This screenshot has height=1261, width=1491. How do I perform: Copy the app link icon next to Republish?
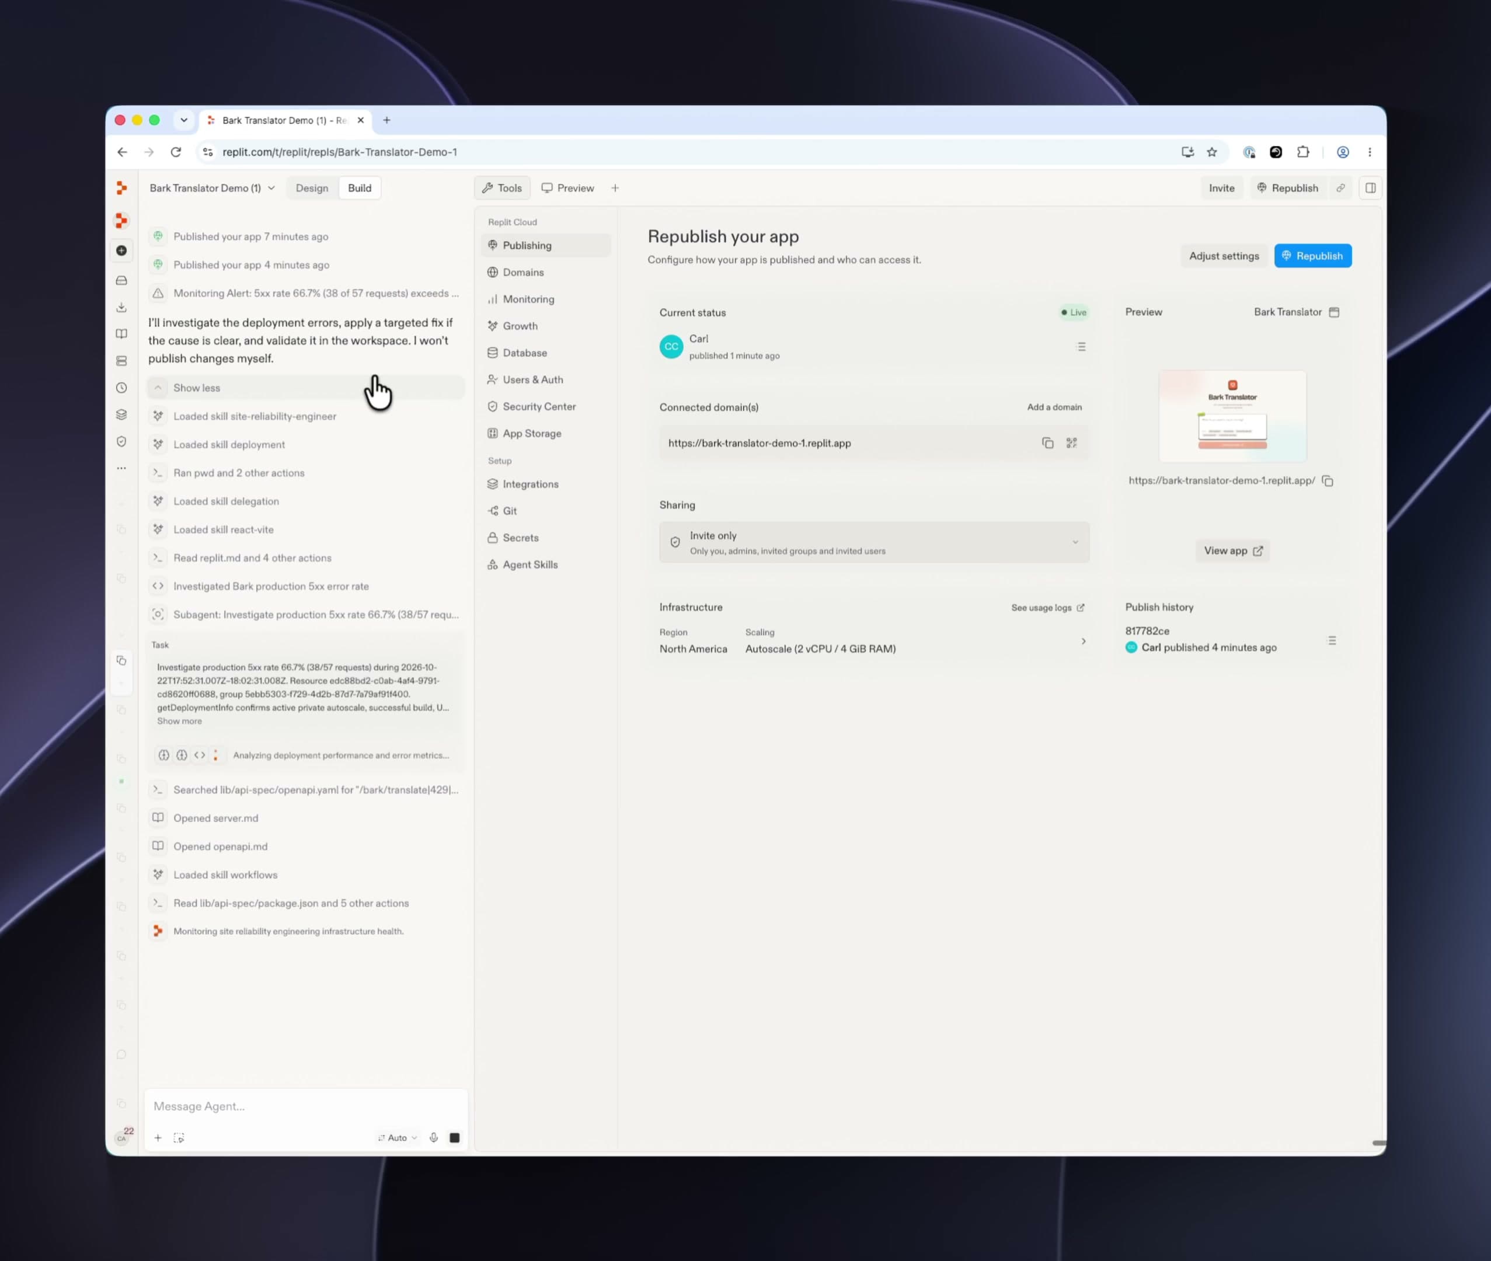(x=1341, y=188)
